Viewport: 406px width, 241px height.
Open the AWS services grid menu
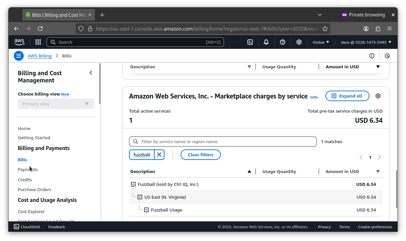(x=38, y=42)
